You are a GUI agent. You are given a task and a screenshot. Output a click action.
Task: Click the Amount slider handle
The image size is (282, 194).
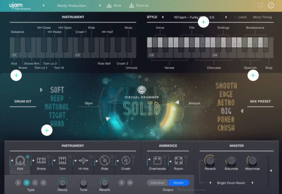click(x=177, y=102)
